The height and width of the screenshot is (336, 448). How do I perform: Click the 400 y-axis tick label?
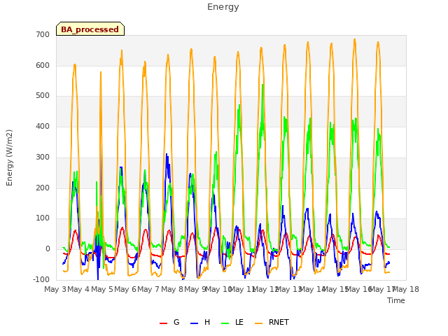43,127
